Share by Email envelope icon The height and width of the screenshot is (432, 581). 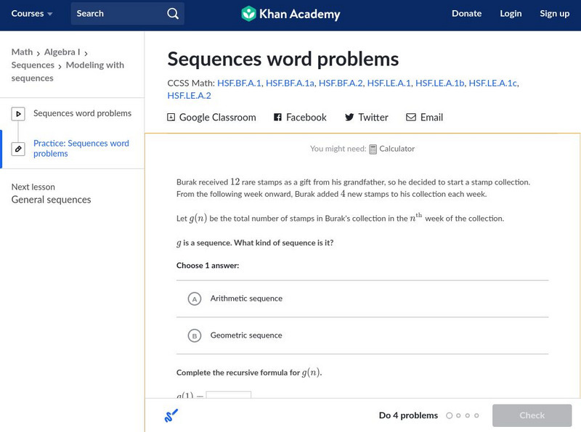point(411,118)
